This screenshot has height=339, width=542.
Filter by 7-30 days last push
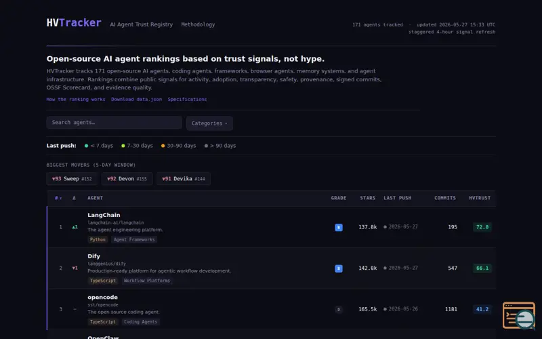click(137, 146)
